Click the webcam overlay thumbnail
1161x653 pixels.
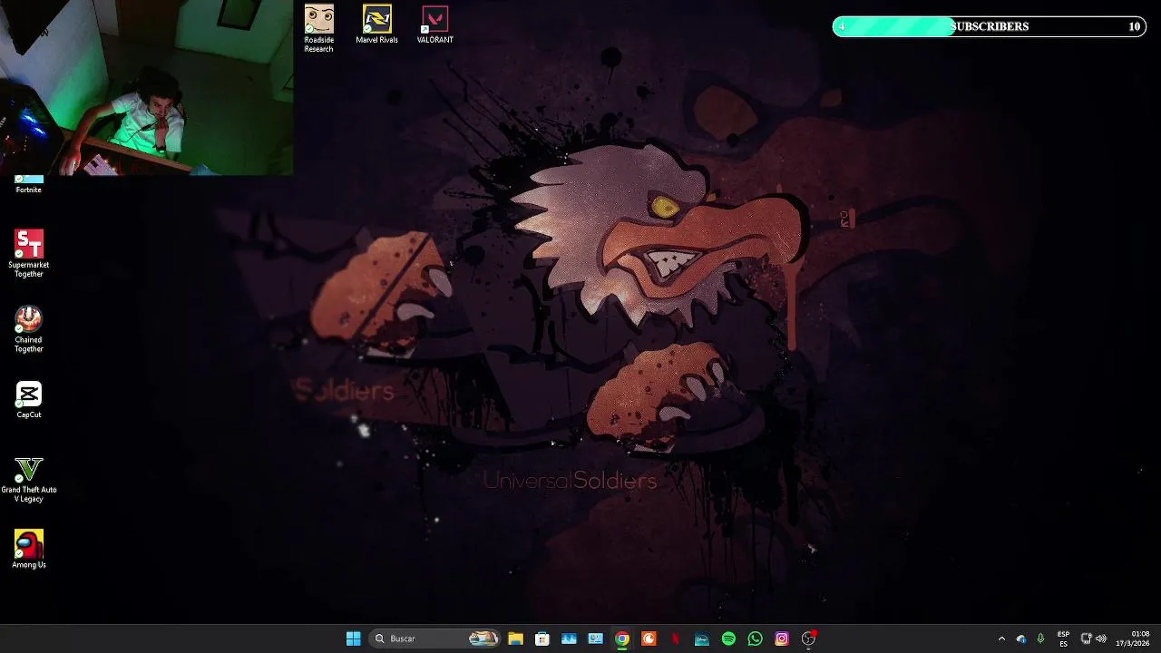pyautogui.click(x=146, y=87)
